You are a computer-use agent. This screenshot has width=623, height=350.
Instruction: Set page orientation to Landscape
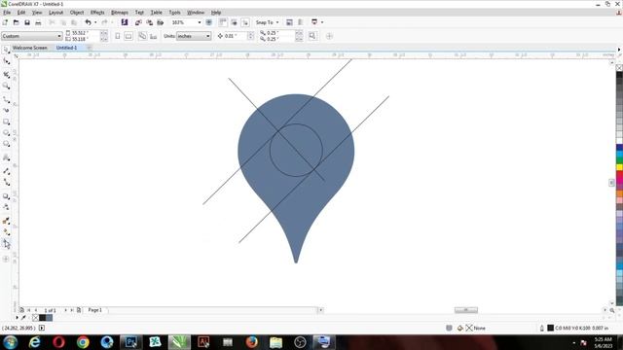(x=128, y=36)
